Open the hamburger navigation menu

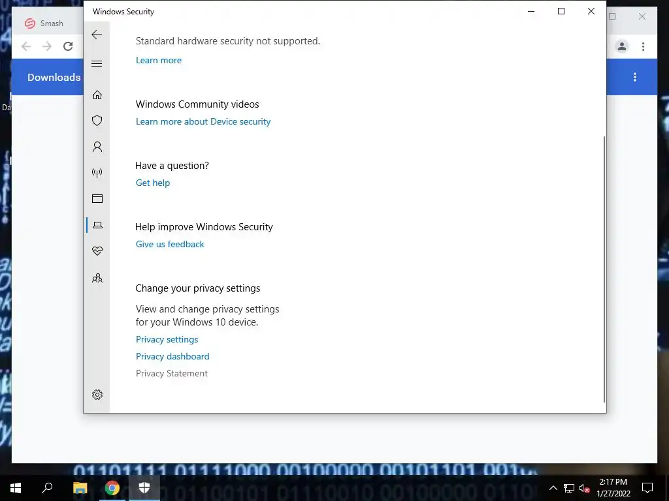(97, 64)
